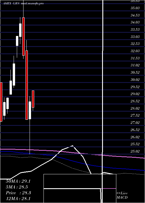
Task: Click the AMEX GRN mail.munafa.pro title
Action: click(23, 3)
